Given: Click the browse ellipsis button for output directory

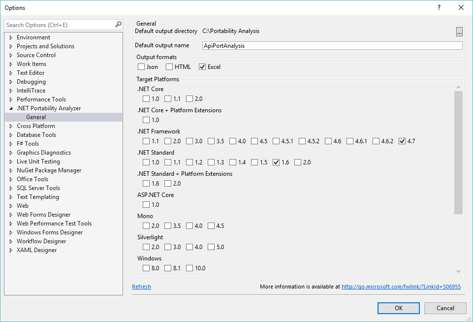Looking at the screenshot, I should (459, 32).
